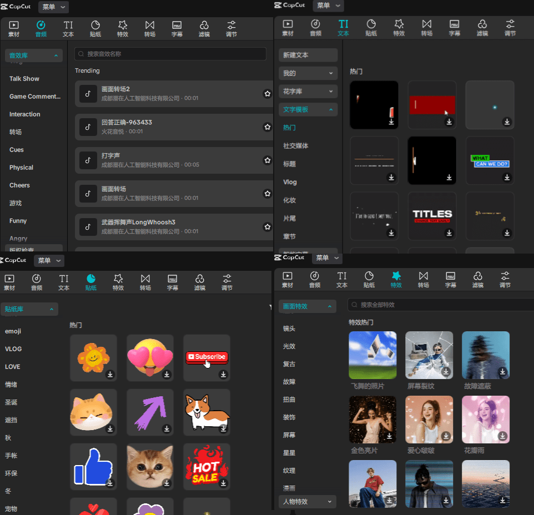
Task: Click the highlighted 音频 audio icon
Action: click(x=41, y=25)
